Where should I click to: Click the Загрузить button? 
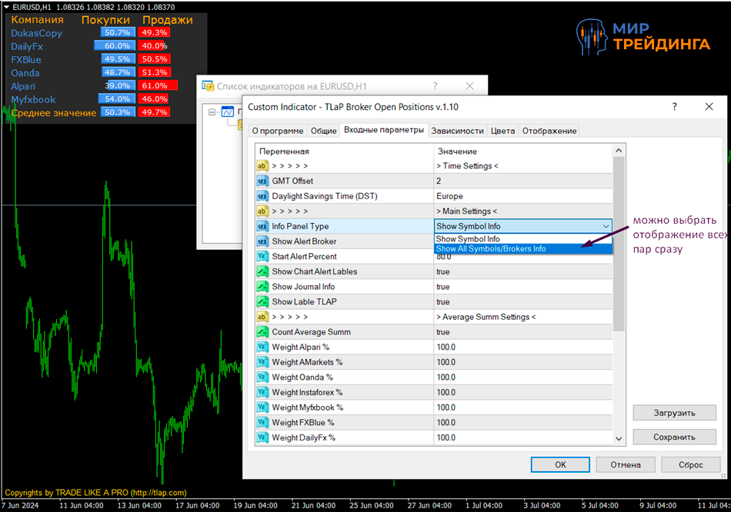(x=674, y=413)
